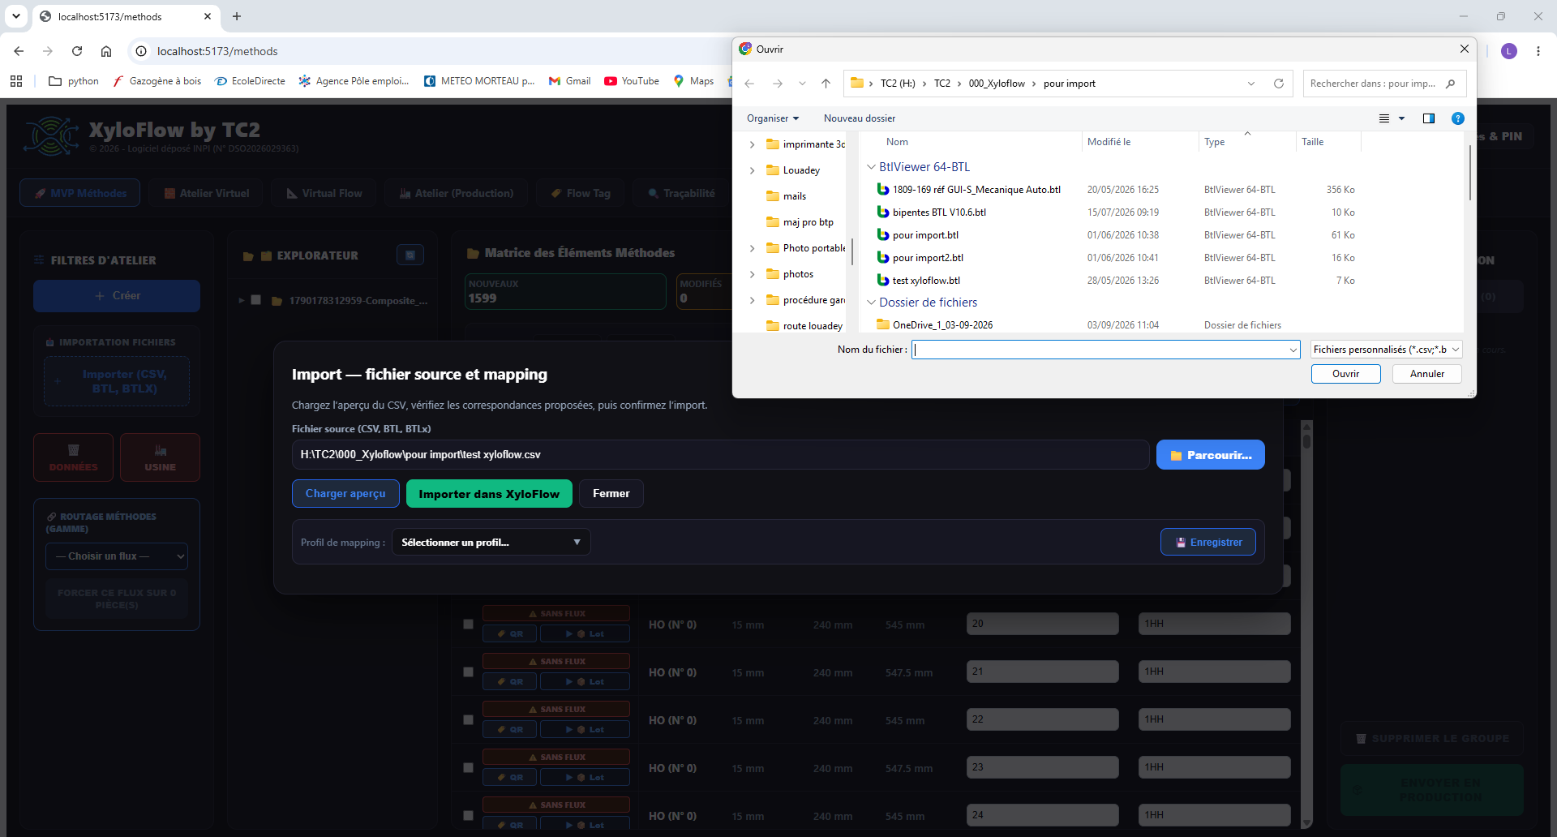Tick the checkbox on the row numbered 24
This screenshot has width=1557, height=837.
click(468, 816)
